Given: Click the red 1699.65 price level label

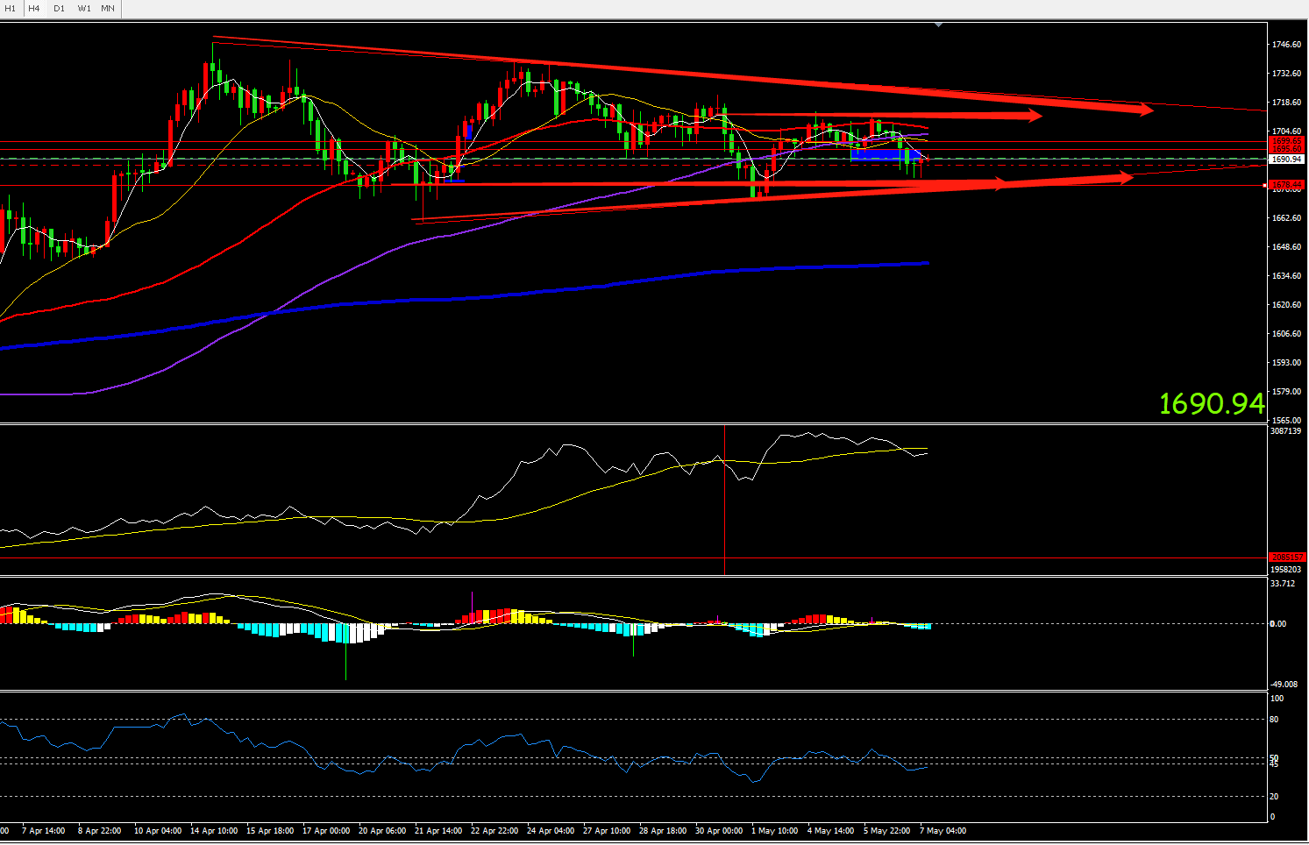Looking at the screenshot, I should (1286, 140).
